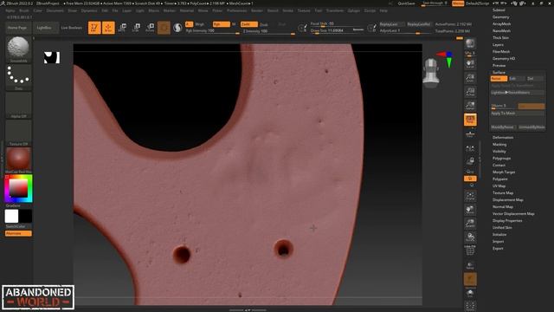Open the Alpha menu

point(10,10)
